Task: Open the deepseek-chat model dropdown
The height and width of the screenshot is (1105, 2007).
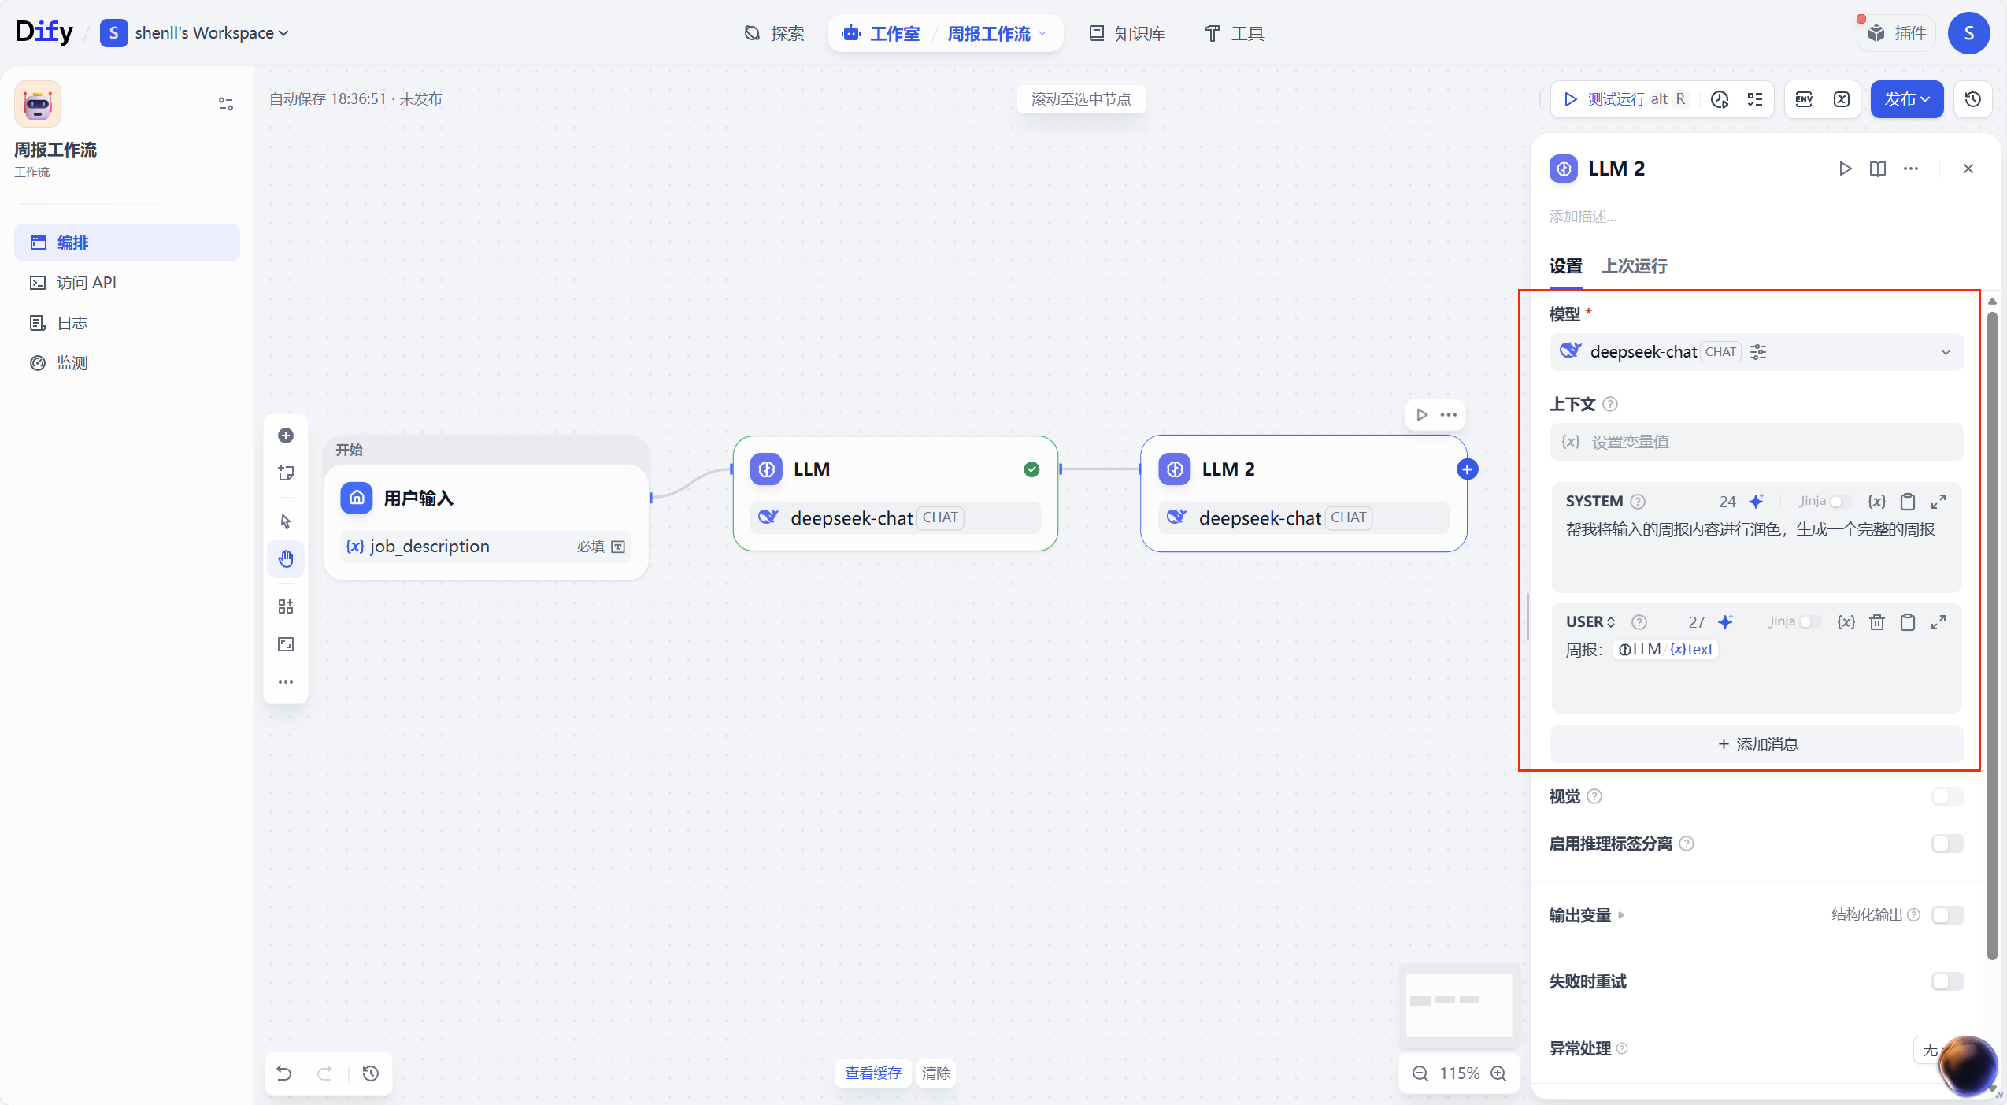Action: coord(1756,352)
